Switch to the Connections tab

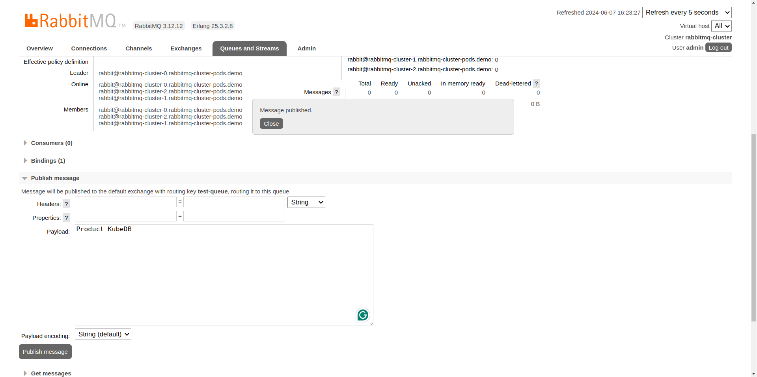click(89, 48)
